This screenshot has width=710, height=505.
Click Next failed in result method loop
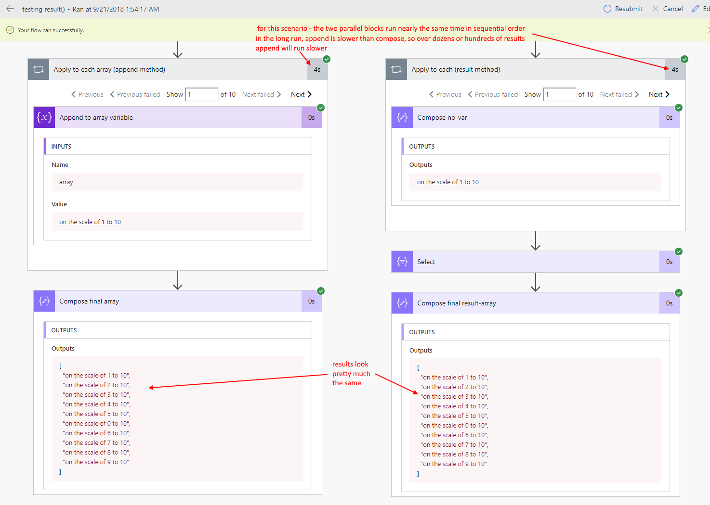point(619,94)
